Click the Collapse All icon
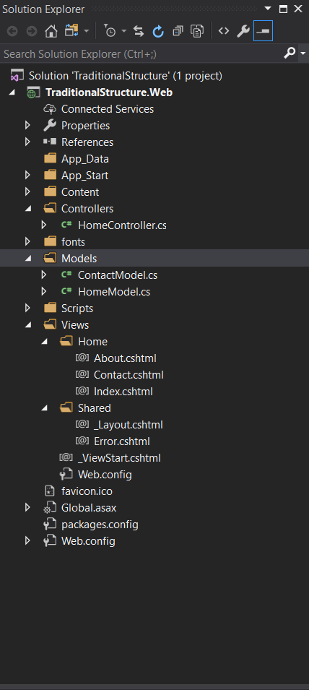Viewport: 309px width, 690px height. click(178, 31)
